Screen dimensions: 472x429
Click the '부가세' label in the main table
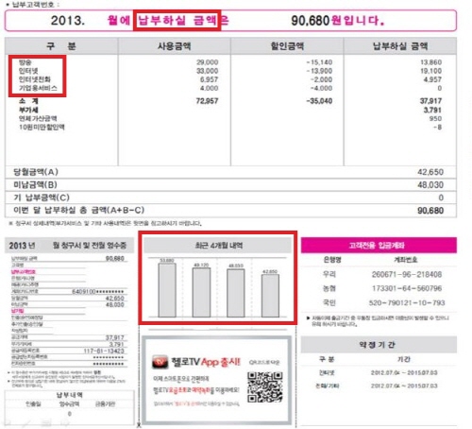coord(28,110)
